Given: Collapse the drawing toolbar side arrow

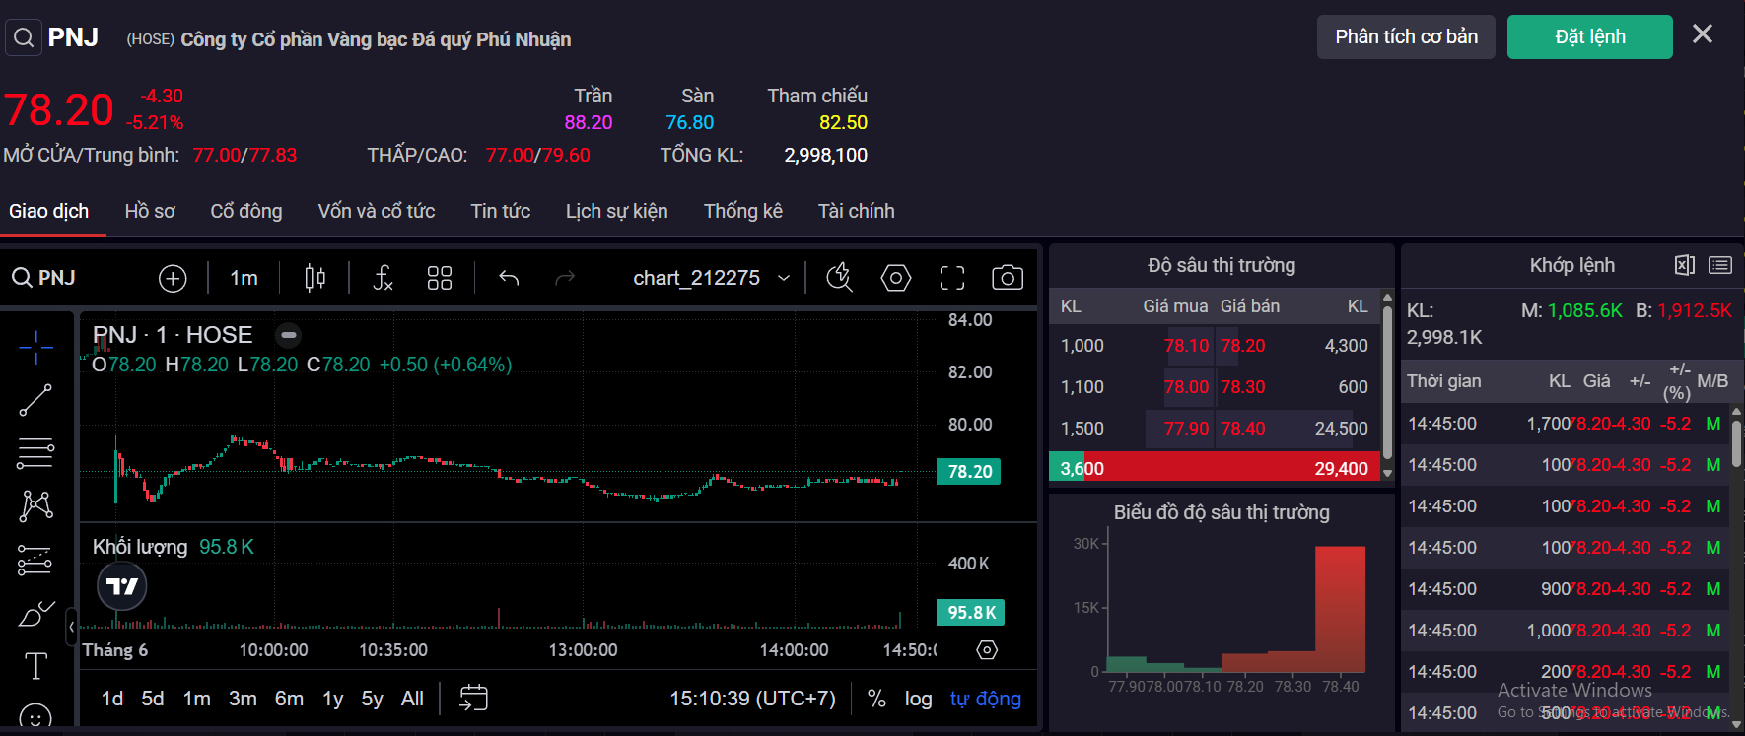Looking at the screenshot, I should (72, 627).
